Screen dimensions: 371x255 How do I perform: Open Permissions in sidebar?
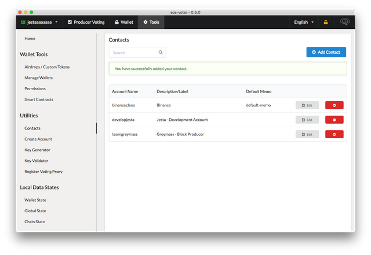pyautogui.click(x=35, y=89)
